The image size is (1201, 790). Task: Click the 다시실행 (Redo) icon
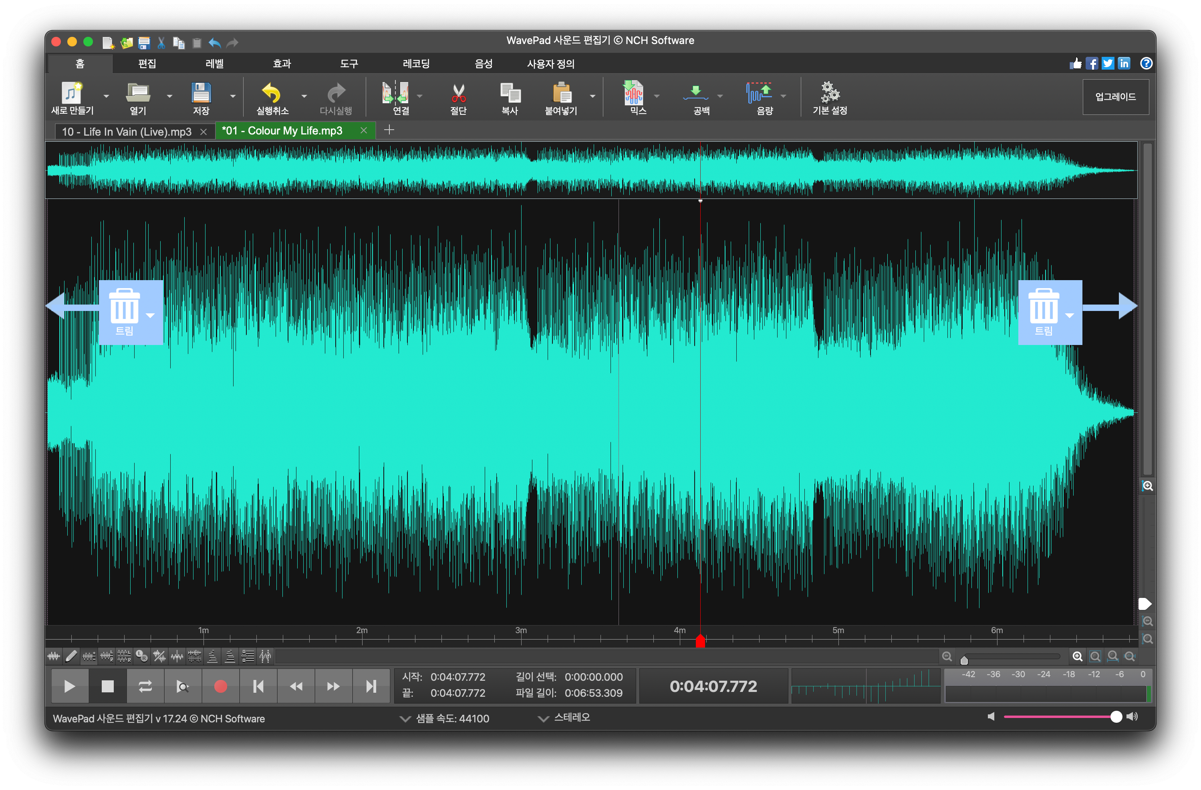tap(336, 93)
